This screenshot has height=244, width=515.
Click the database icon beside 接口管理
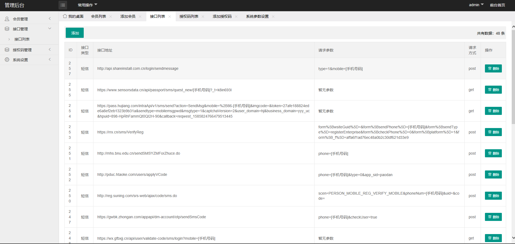pyautogui.click(x=7, y=29)
